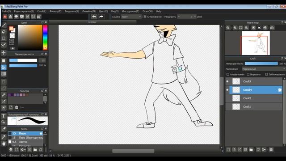Enable the Вырезать checkbox
Screen dimensions: 286x161
click(248, 74)
